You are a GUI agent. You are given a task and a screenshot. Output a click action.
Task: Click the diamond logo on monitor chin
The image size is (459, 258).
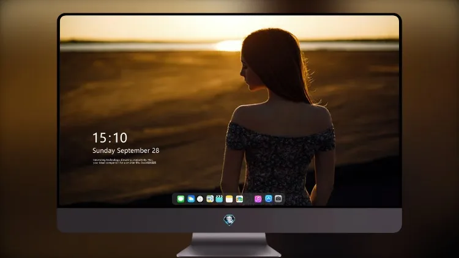(x=229, y=220)
